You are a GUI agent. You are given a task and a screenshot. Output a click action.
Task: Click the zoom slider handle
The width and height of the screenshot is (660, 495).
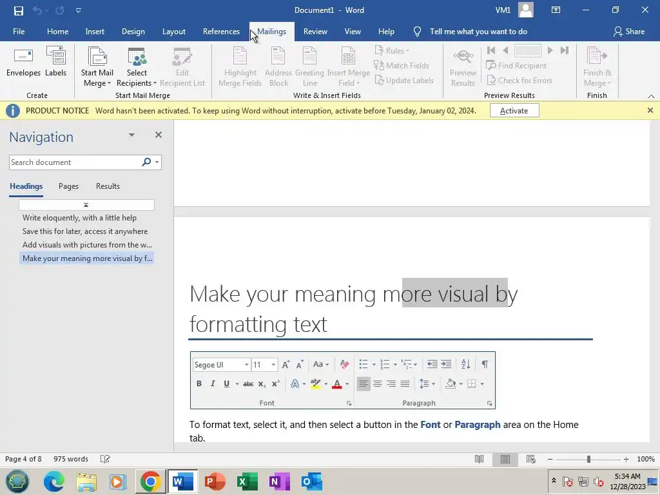(x=588, y=459)
